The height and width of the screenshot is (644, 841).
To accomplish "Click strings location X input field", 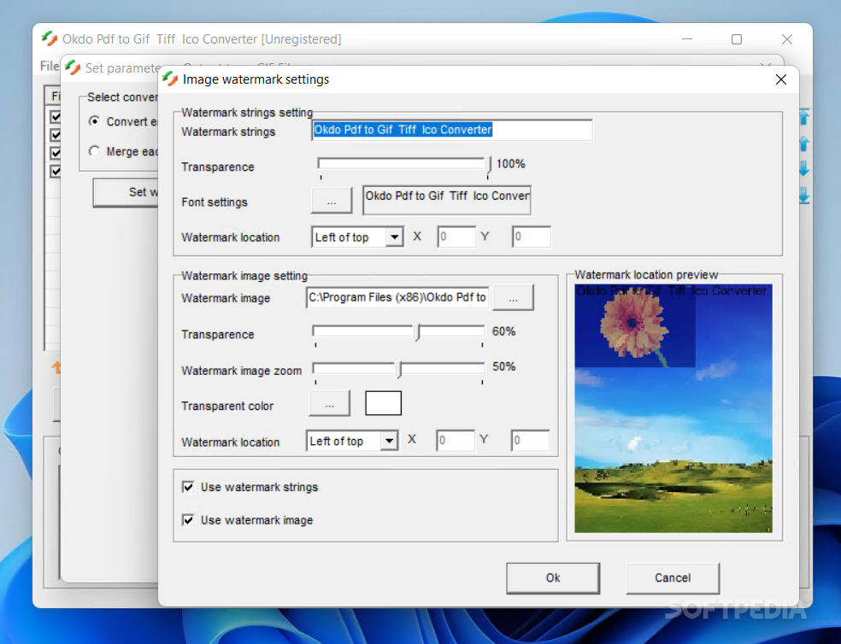I will click(456, 237).
